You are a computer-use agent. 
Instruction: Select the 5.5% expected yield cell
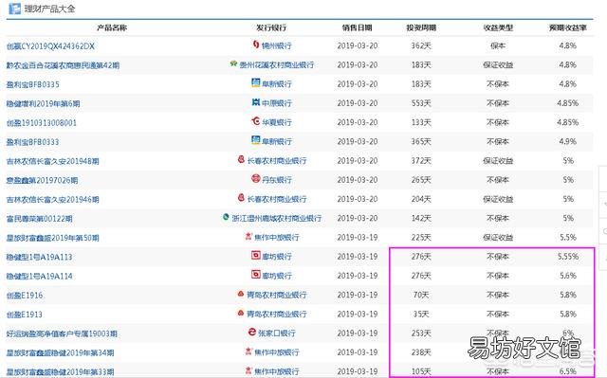point(567,237)
